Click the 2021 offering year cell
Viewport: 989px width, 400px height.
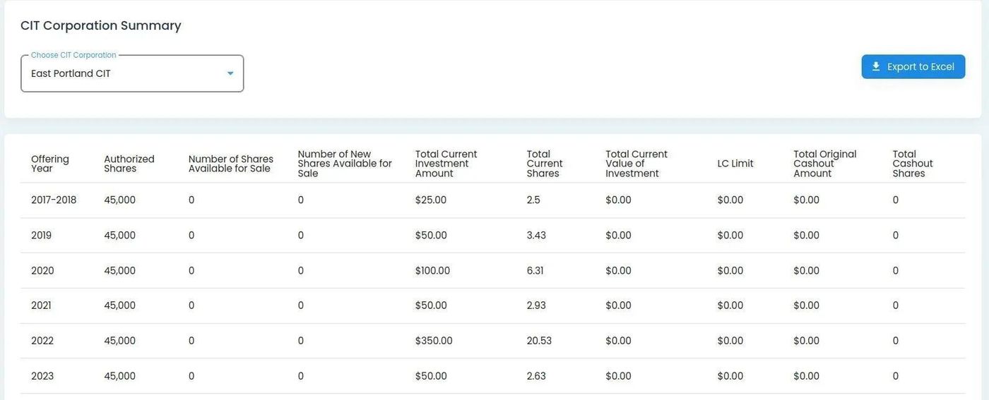41,306
